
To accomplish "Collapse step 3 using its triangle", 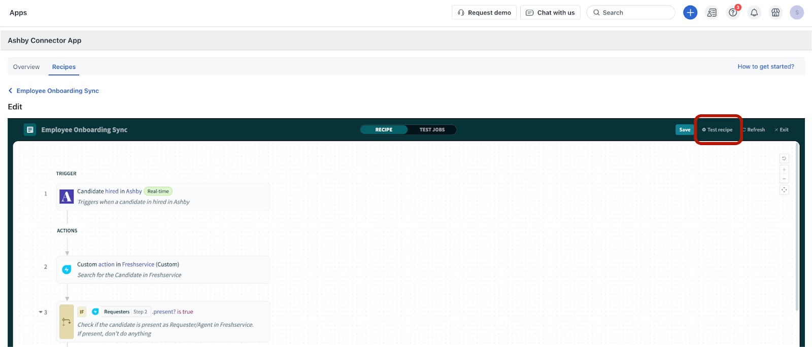I will click(41, 312).
